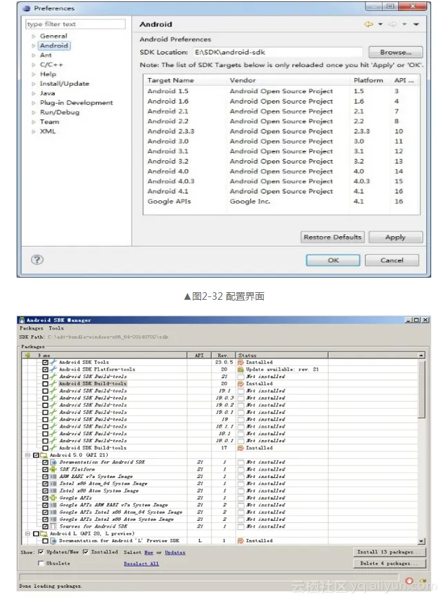Click the type filter text field
The height and width of the screenshot is (601, 445).
(x=75, y=24)
